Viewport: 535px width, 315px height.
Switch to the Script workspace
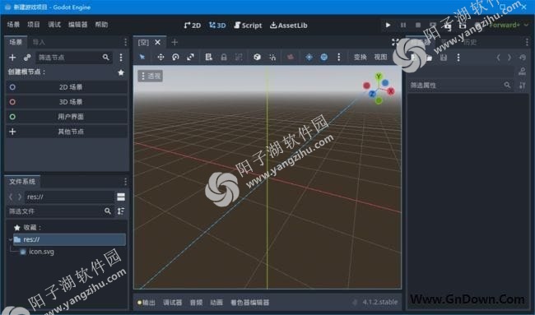pyautogui.click(x=248, y=25)
